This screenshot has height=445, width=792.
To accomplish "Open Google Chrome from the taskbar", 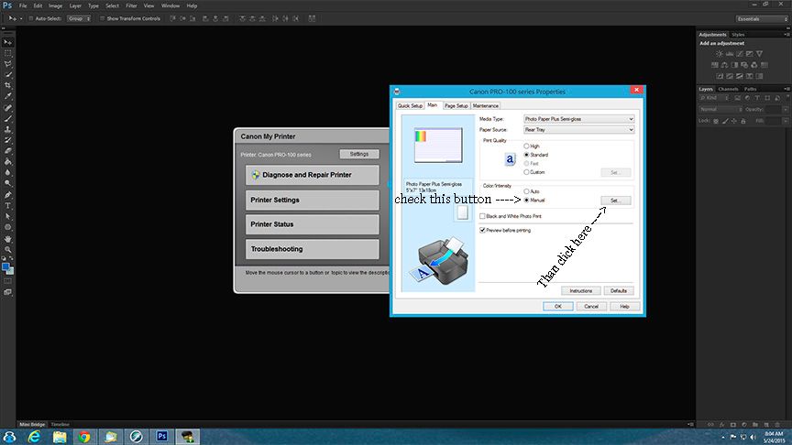I will [x=84, y=436].
